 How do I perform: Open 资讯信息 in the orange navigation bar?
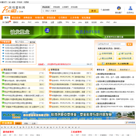[51, 18]
